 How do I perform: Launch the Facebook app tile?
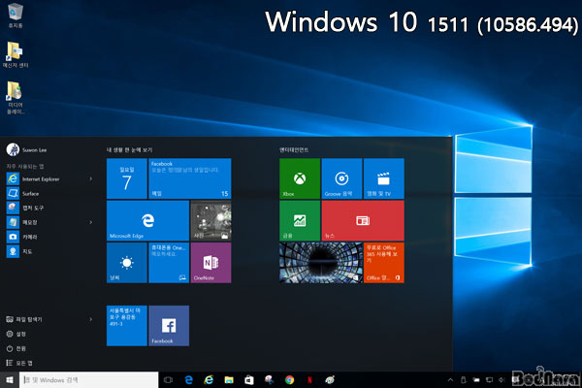click(169, 326)
